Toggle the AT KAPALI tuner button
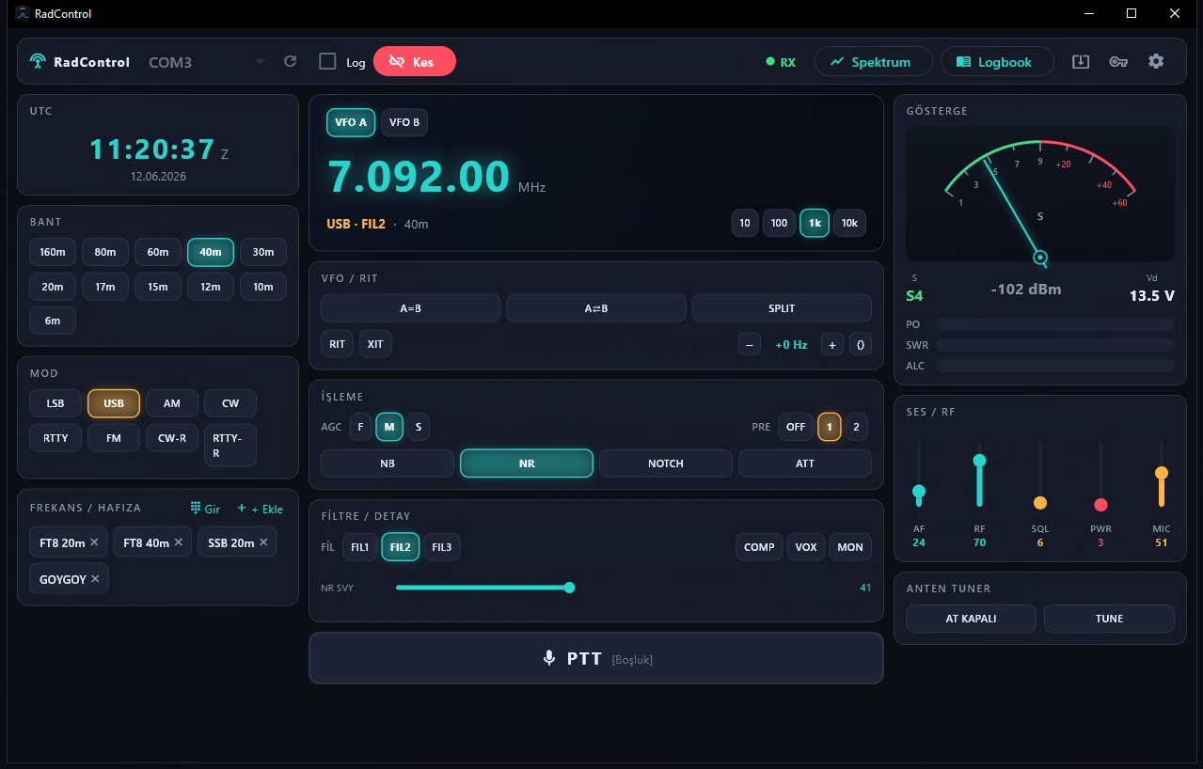The image size is (1203, 769). click(x=971, y=619)
